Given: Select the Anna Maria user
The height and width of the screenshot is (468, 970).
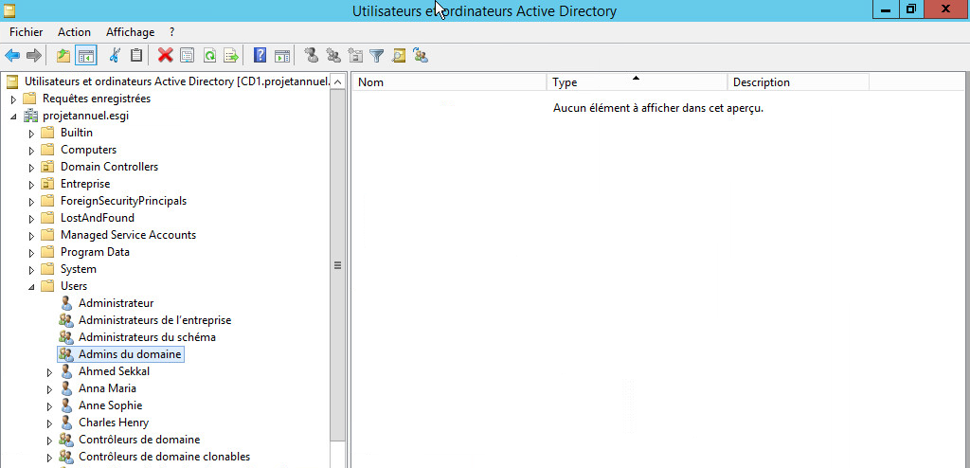Looking at the screenshot, I should 107,388.
